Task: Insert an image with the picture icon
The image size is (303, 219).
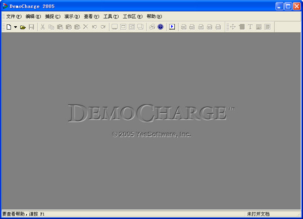Action: coord(259,27)
